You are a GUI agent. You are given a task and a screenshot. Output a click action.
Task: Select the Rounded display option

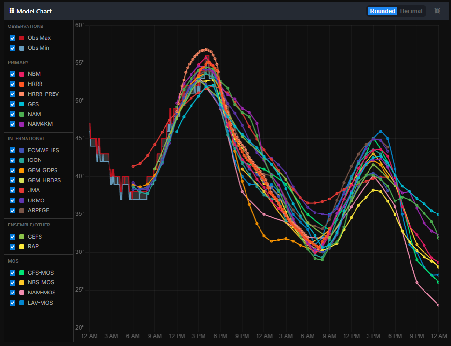(383, 11)
